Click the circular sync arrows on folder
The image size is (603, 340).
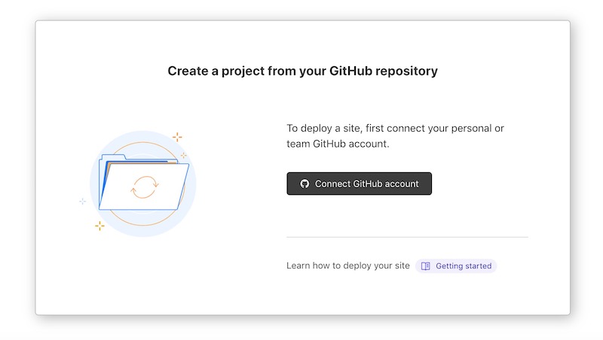click(x=145, y=187)
